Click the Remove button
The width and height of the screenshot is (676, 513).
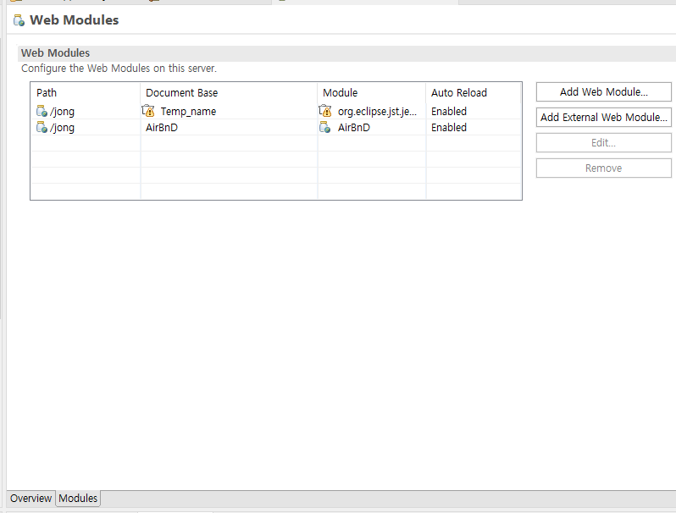coord(603,168)
